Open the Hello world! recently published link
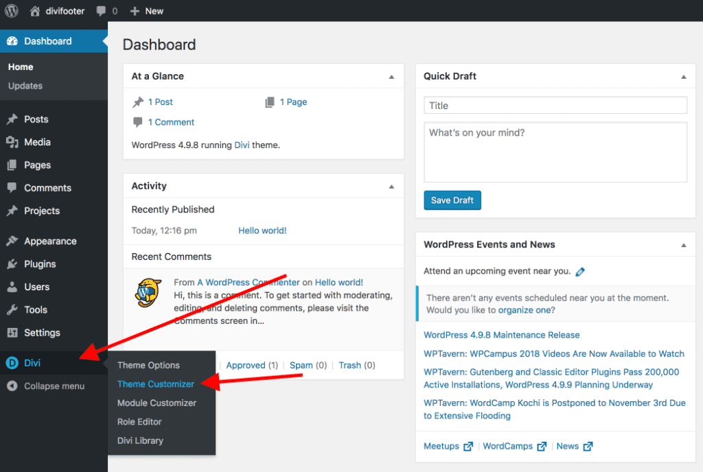703x472 pixels. pos(262,231)
